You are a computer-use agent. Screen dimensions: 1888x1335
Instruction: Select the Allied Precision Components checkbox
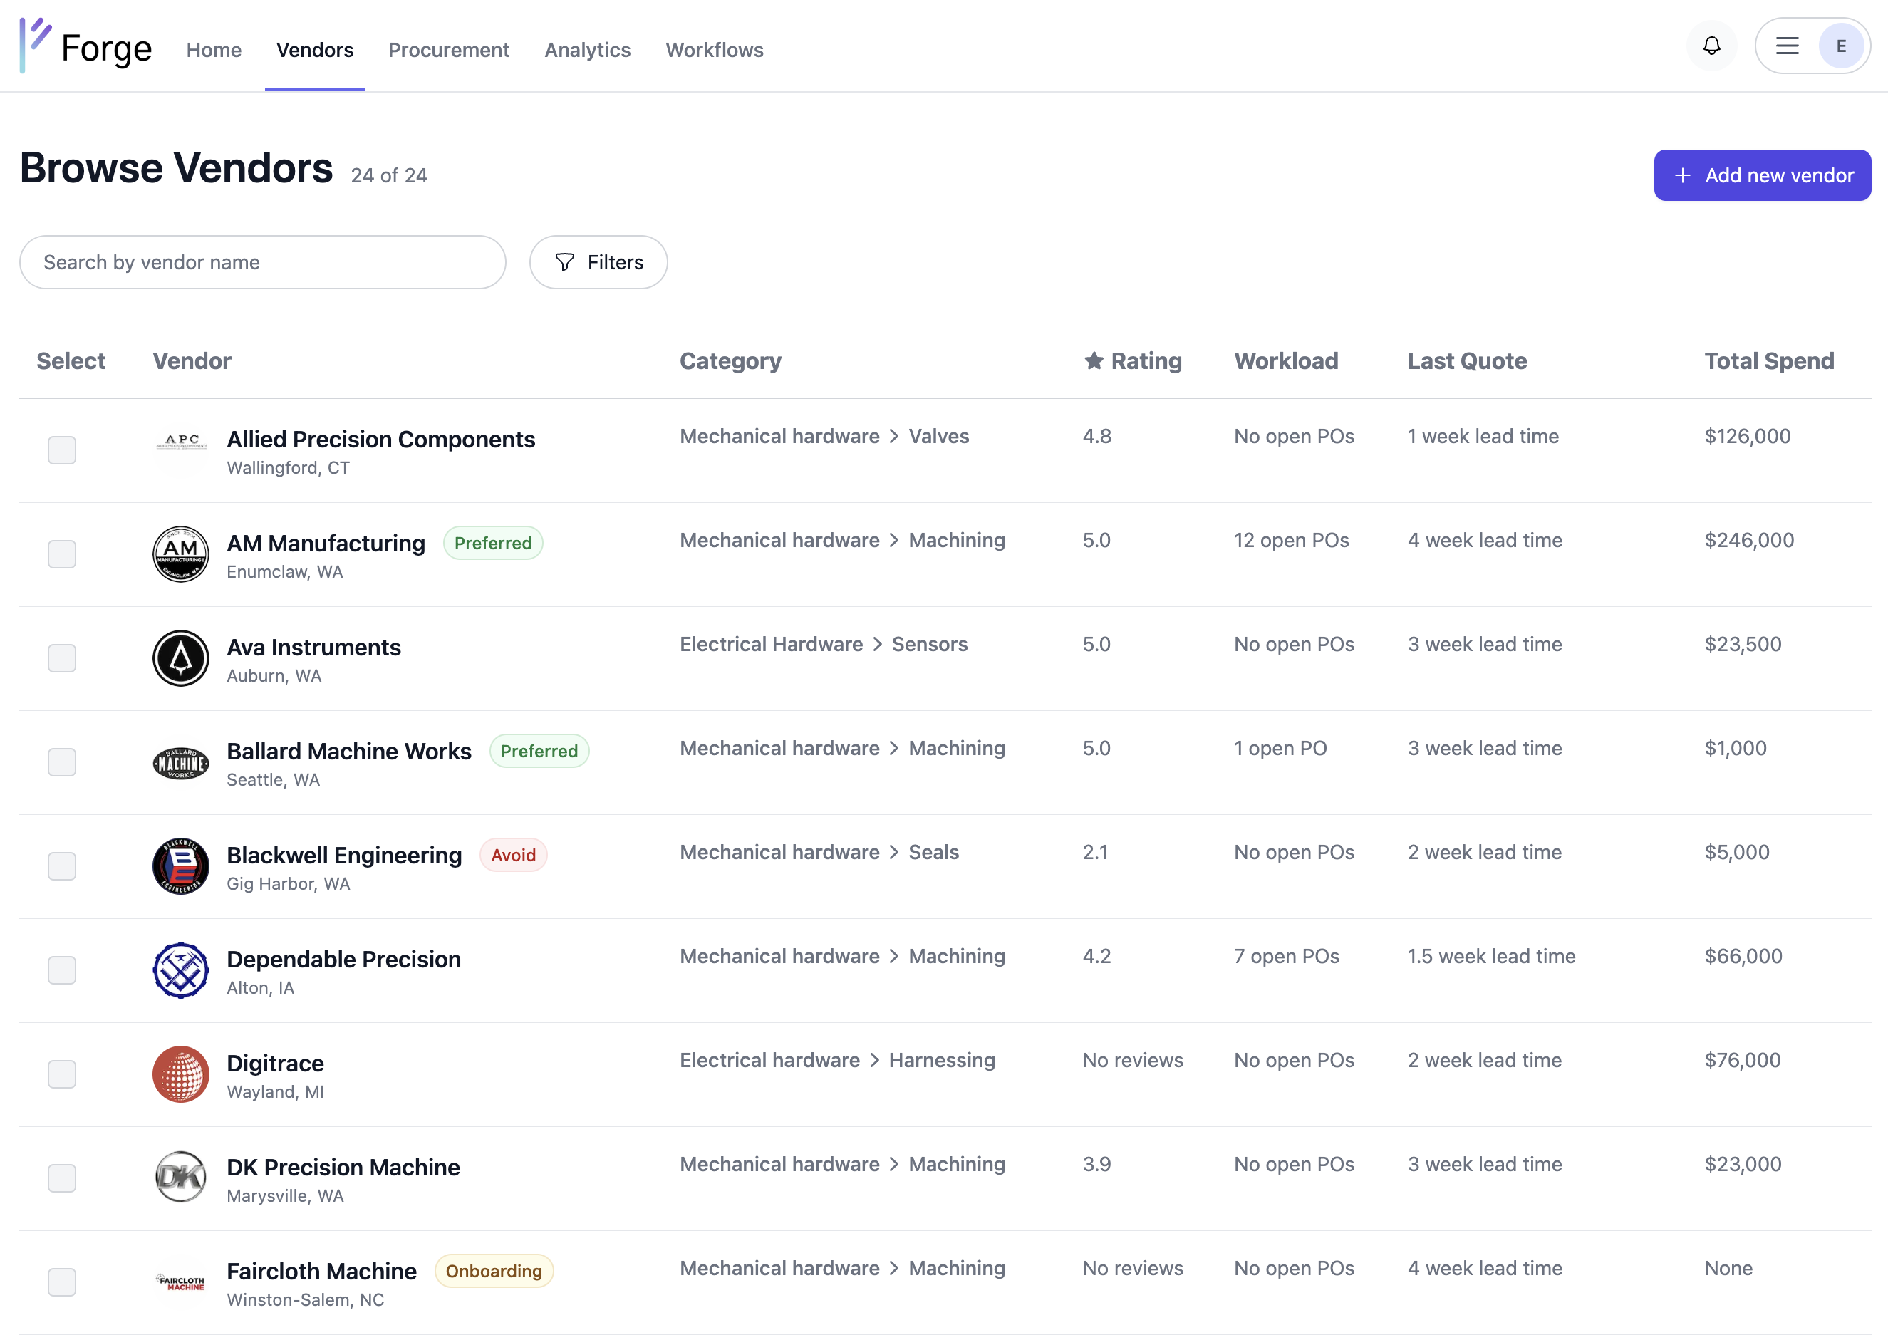tap(62, 450)
